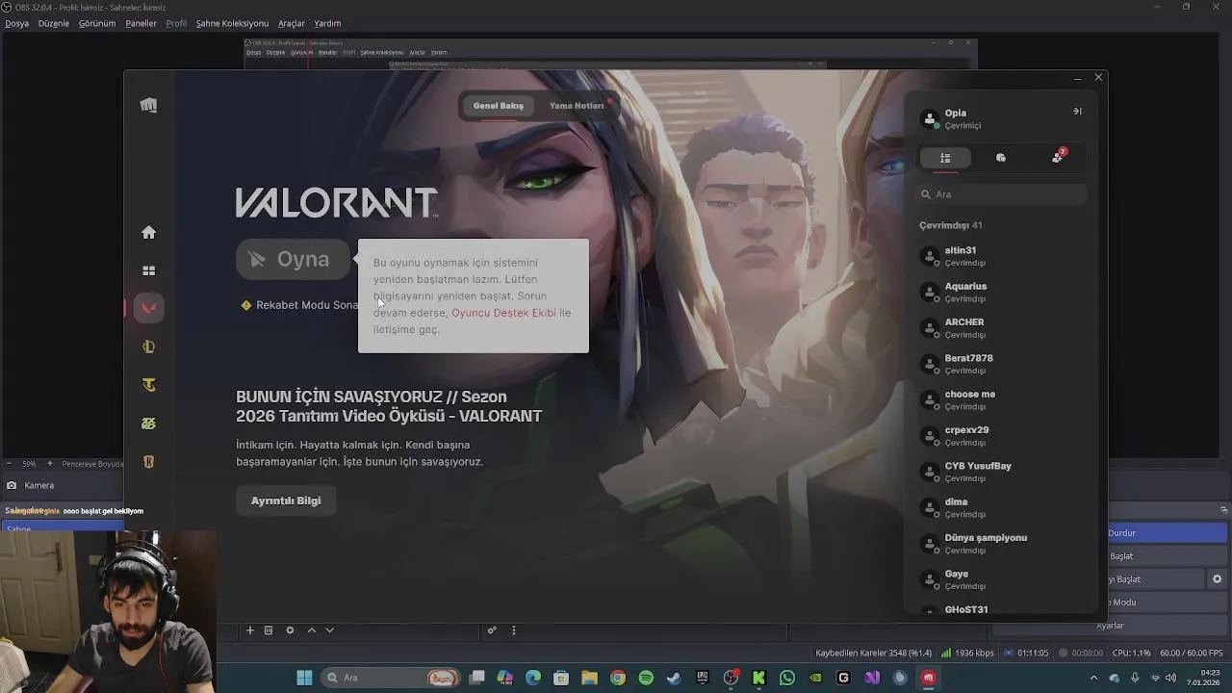
Task: Show hidden system tray icons chevron
Action: 1093,678
